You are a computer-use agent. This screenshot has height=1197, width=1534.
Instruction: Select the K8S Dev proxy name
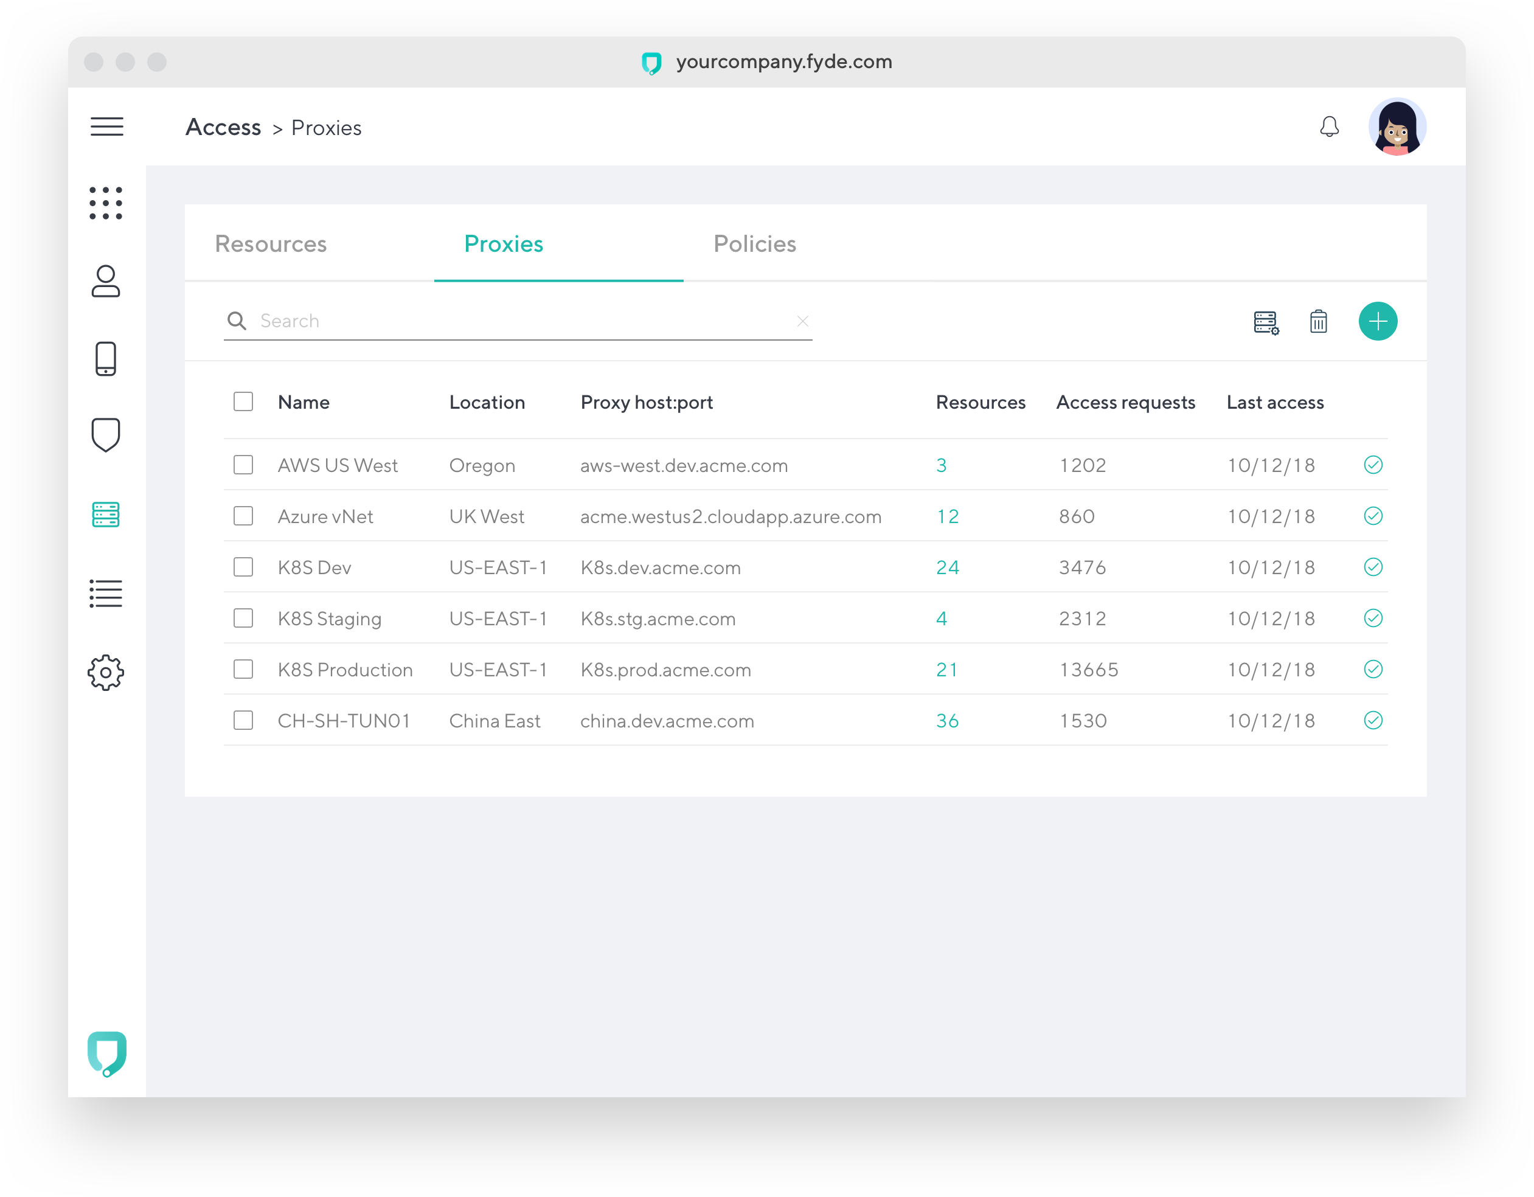(314, 567)
